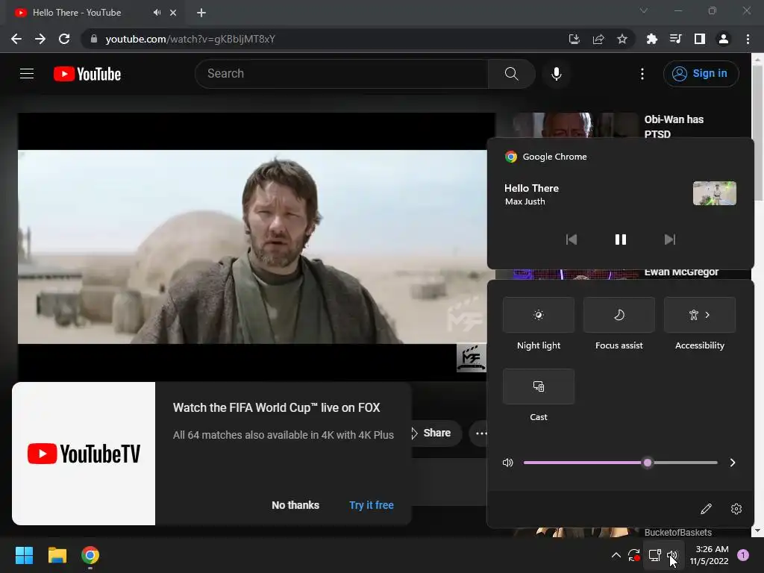The width and height of the screenshot is (764, 573).
Task: Click the address bar URL
Action: coord(190,39)
